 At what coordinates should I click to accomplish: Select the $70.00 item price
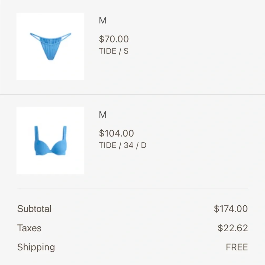point(114,39)
